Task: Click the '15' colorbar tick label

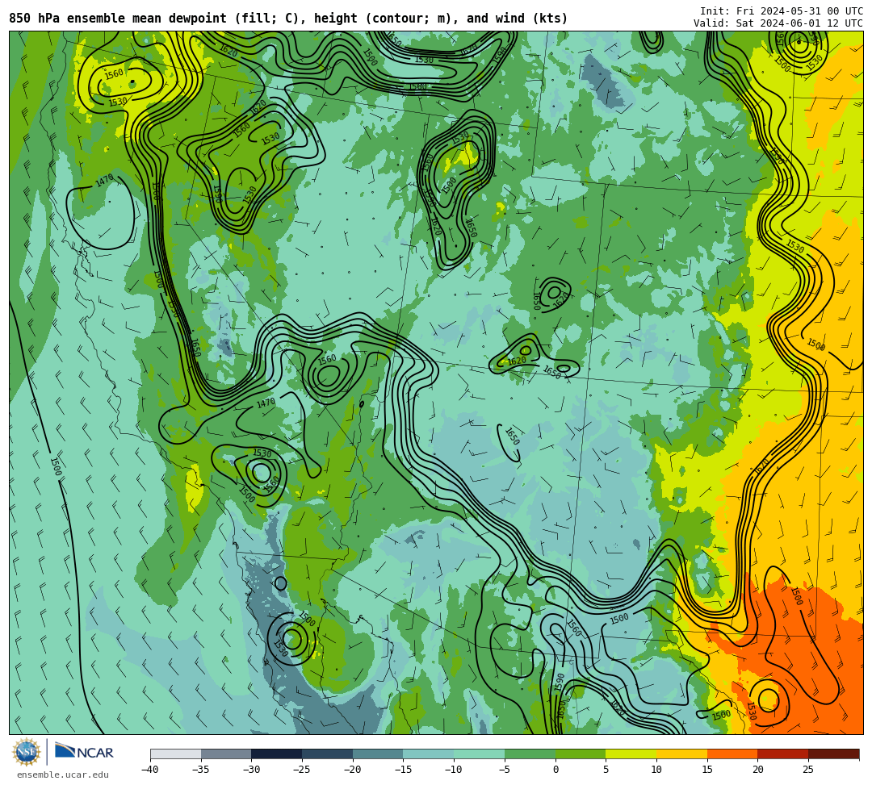Action: point(707,770)
